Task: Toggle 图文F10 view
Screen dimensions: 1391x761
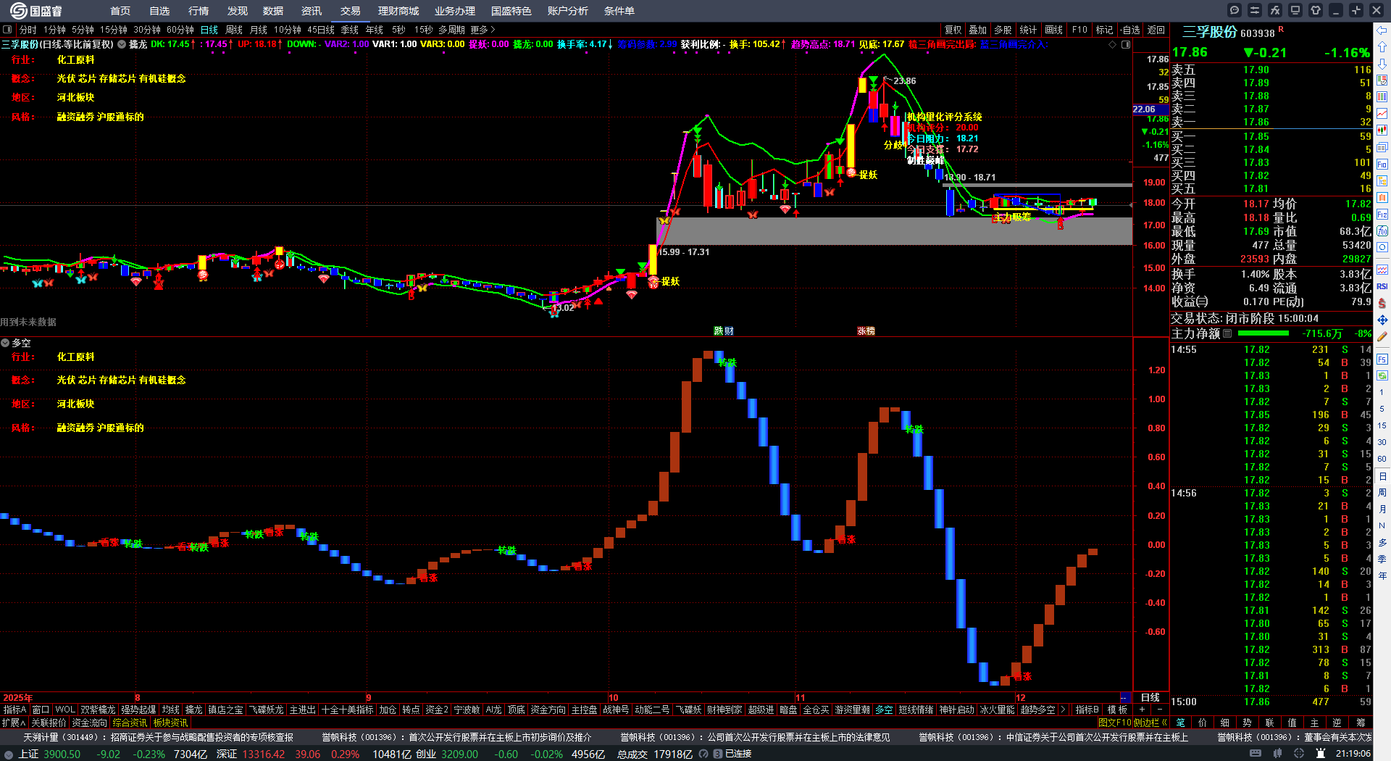Action: coord(1115,722)
